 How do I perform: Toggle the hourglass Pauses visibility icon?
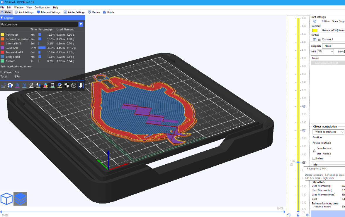[x=52, y=85]
